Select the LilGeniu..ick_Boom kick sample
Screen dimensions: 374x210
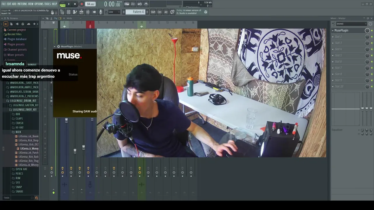[28, 136]
